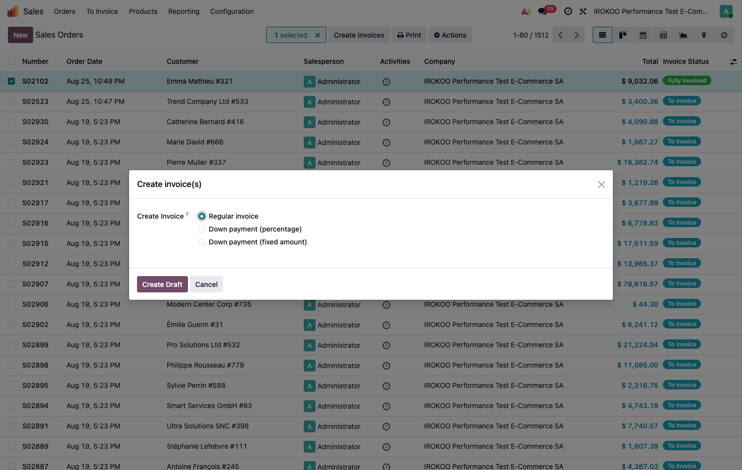Check order S02930 checkbox
Screen dimensions: 742x470
pos(11,122)
